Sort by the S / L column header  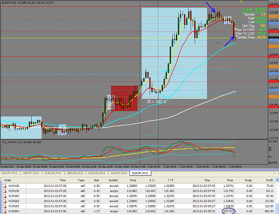[152, 180]
